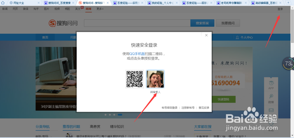
Task: Select the active fourth carousel indicator
Action: tap(120, 114)
